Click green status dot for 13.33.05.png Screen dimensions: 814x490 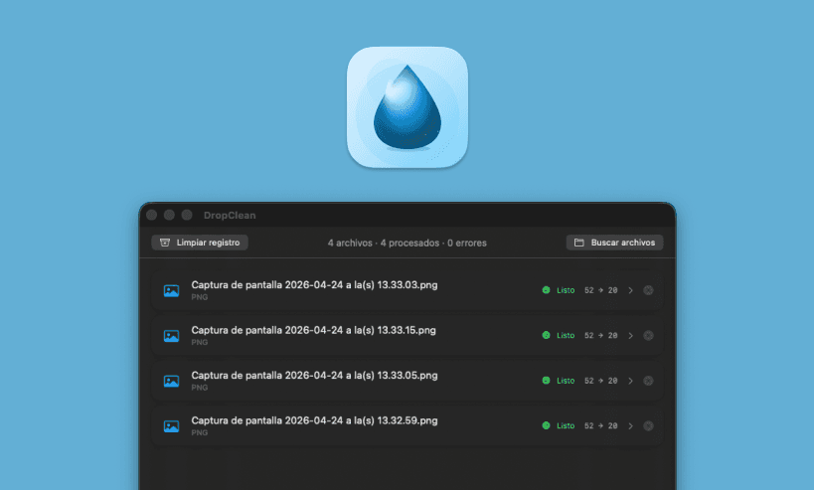point(546,381)
